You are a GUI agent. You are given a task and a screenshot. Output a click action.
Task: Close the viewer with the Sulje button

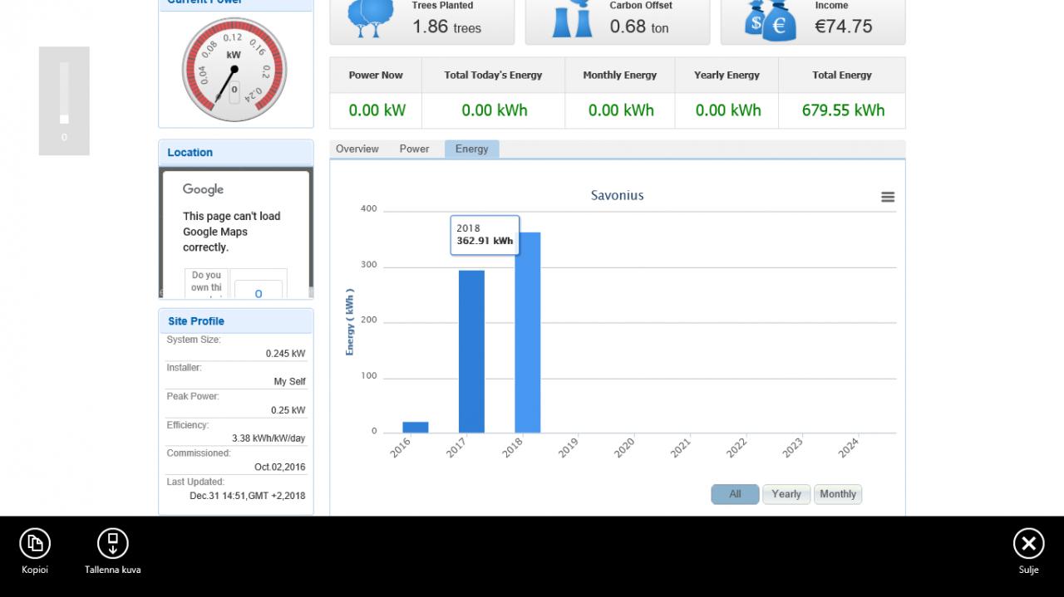(x=1028, y=543)
